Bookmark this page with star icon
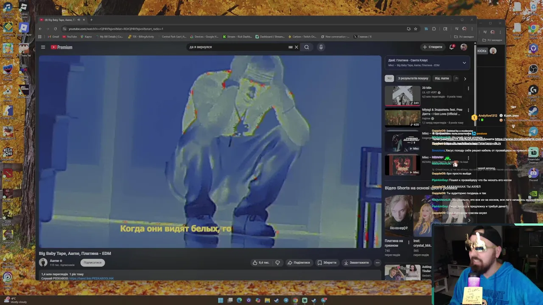The width and height of the screenshot is (543, 305). click(x=416, y=29)
